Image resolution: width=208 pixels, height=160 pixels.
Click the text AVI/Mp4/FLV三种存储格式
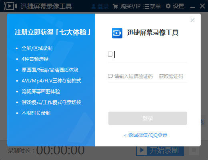tap(52, 81)
